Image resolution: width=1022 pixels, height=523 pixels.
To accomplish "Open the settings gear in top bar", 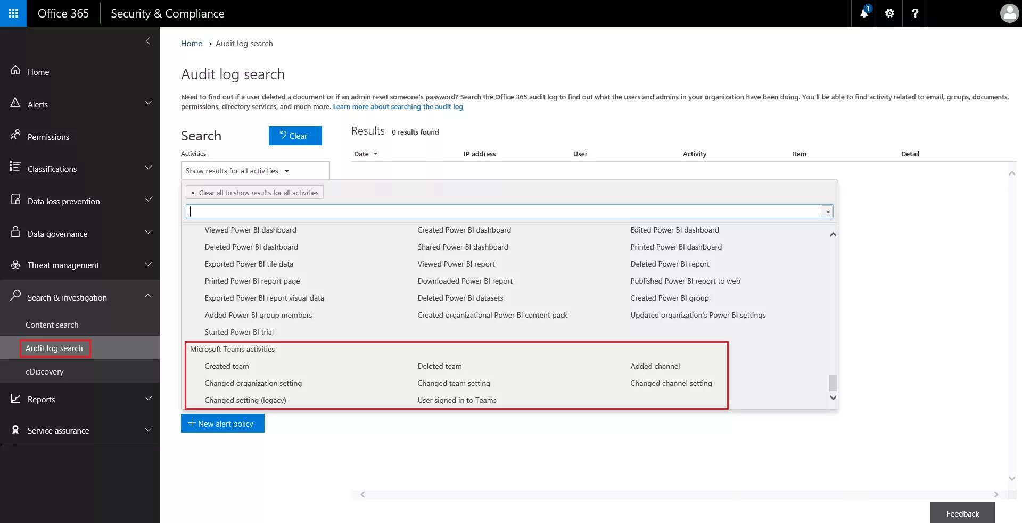I will (889, 13).
